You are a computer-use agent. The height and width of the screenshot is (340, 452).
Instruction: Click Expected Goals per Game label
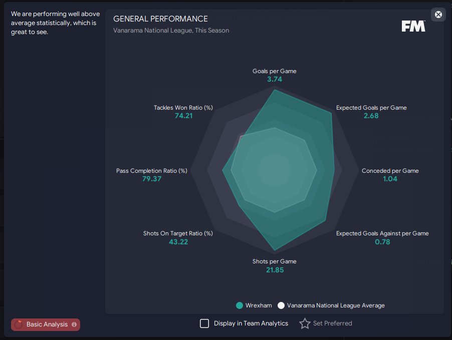tap(371, 108)
